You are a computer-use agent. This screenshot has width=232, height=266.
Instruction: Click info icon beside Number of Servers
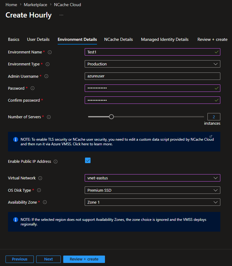49,117
